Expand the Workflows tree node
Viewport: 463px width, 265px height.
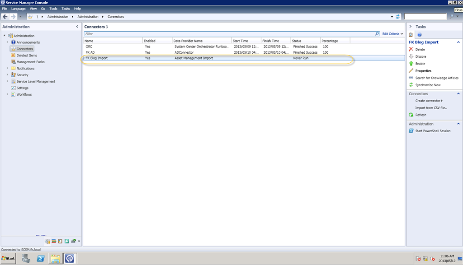(8, 95)
